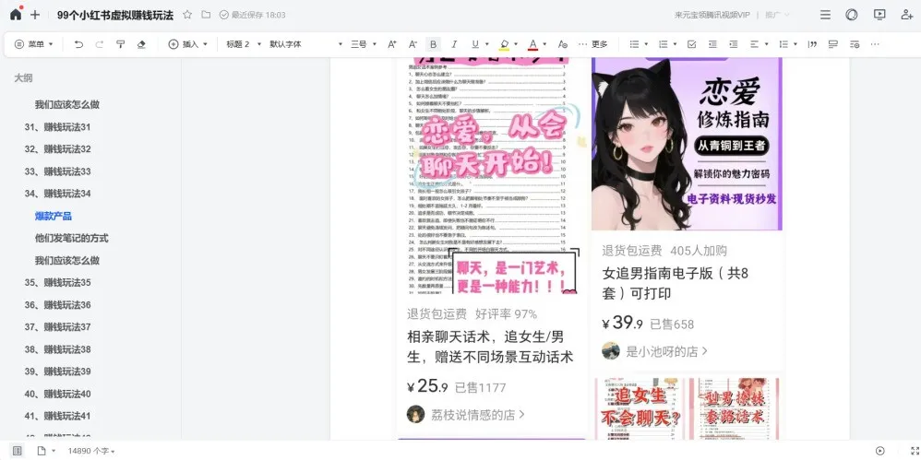Decrease font size with A- icon
Viewport: 921px width, 460px height.
click(x=413, y=44)
